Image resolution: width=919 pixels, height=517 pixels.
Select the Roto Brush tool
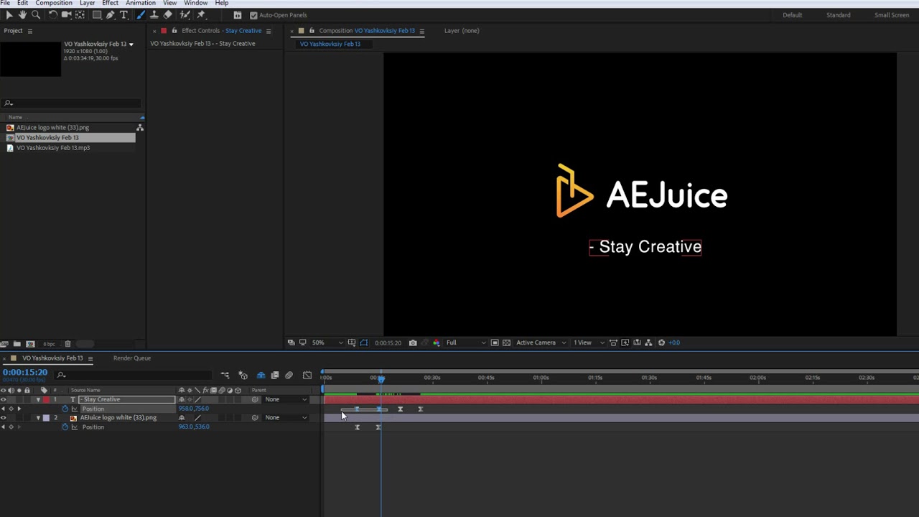pos(185,14)
